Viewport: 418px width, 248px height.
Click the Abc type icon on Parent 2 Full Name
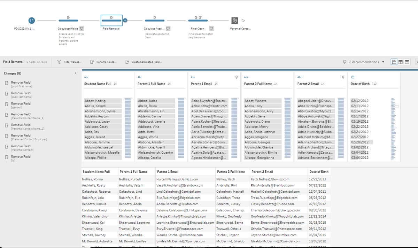coord(246,77)
